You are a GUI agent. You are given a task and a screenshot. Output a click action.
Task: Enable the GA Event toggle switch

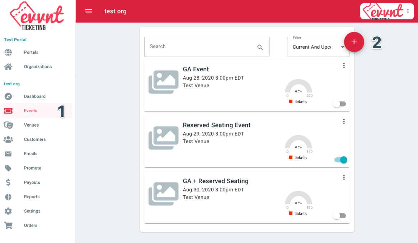(340, 104)
